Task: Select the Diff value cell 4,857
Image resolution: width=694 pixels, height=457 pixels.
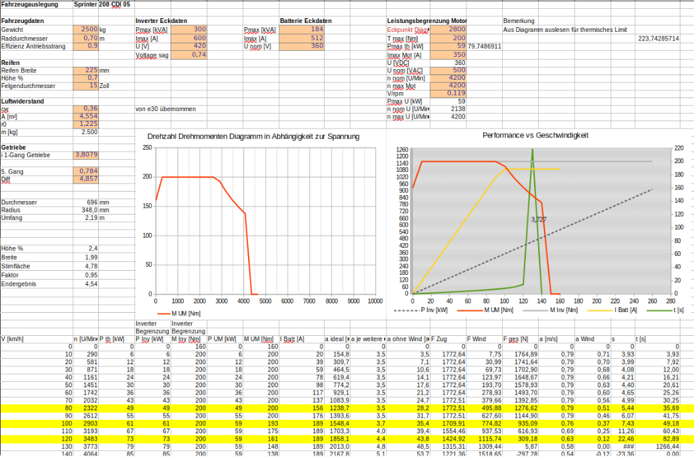Action: click(85, 179)
